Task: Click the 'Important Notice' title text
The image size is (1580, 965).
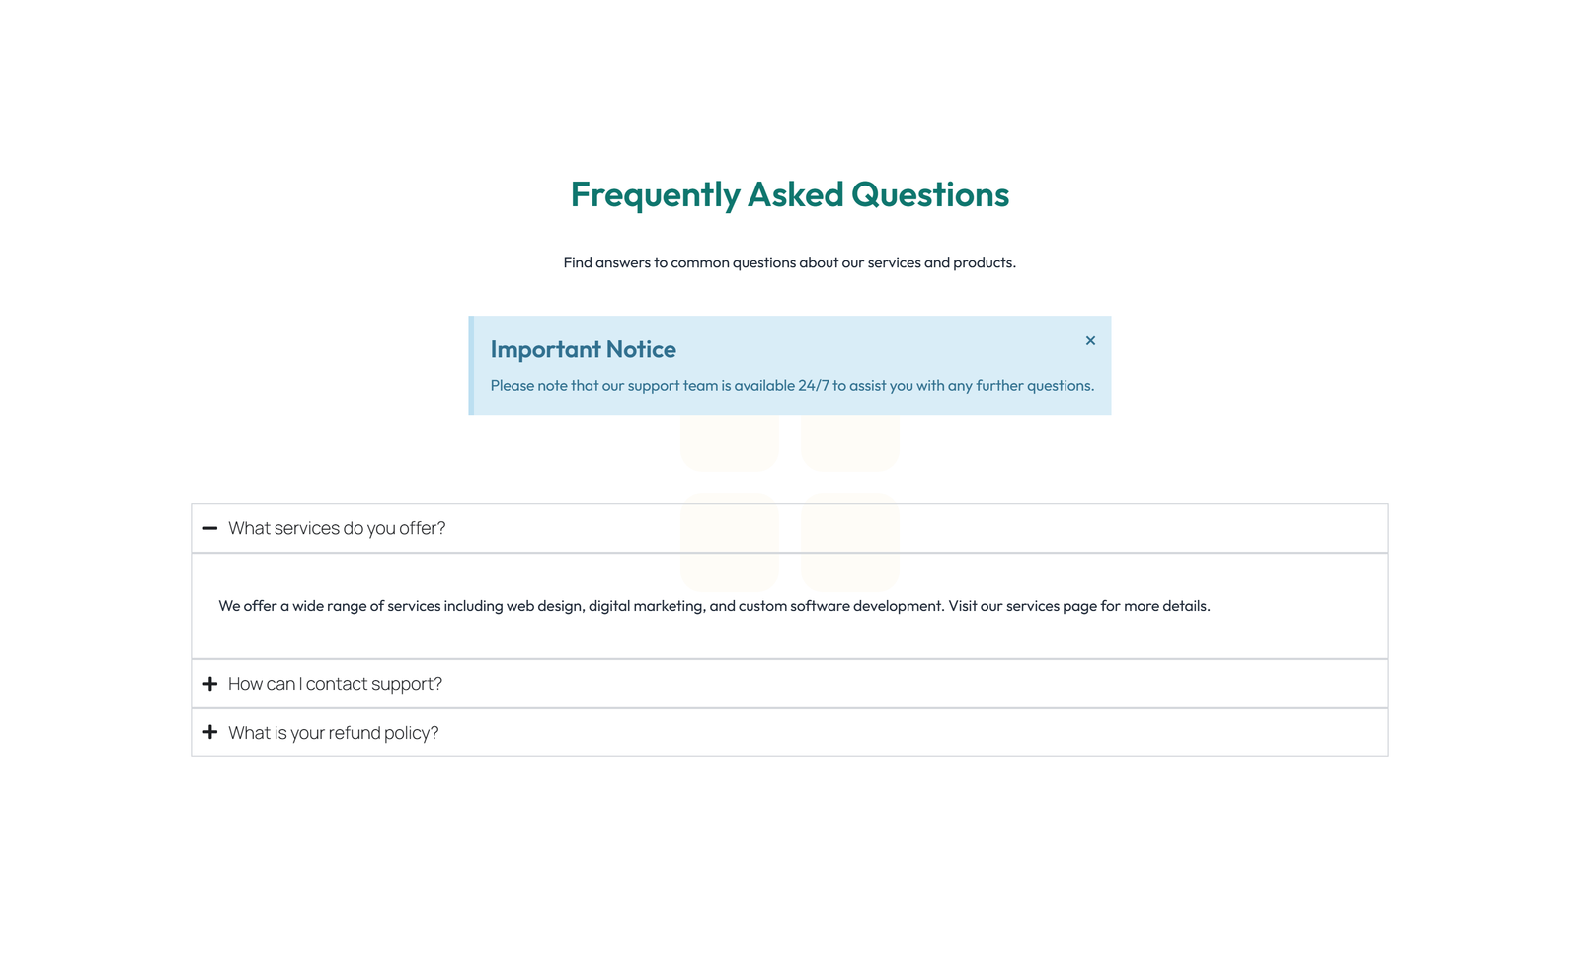Action: [x=584, y=349]
